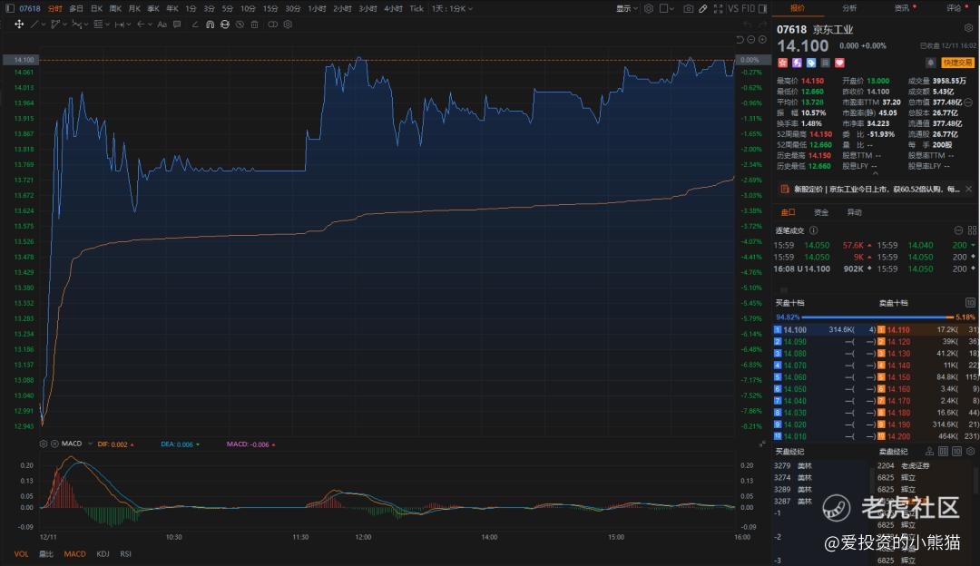980x566 pixels.
Task: Click the text annotation Aa tool
Action: tap(162, 24)
